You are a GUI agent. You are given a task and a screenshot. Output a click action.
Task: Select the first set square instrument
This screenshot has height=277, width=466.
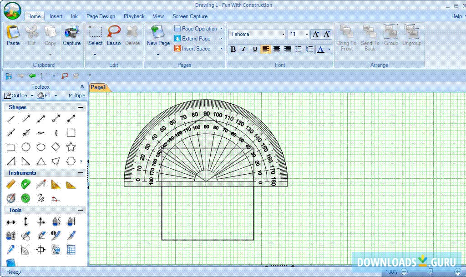coord(56,184)
